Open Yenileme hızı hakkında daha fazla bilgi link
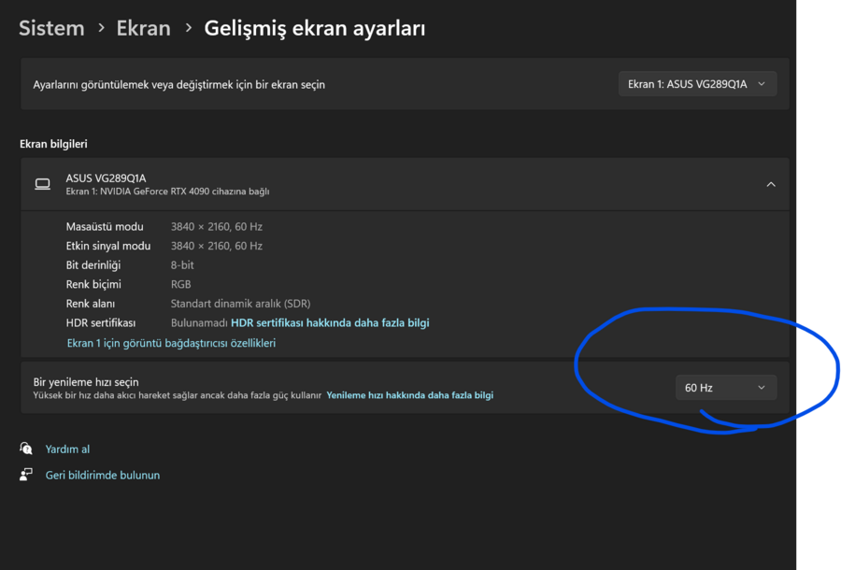Screen dimensions: 841x570 pos(410,395)
